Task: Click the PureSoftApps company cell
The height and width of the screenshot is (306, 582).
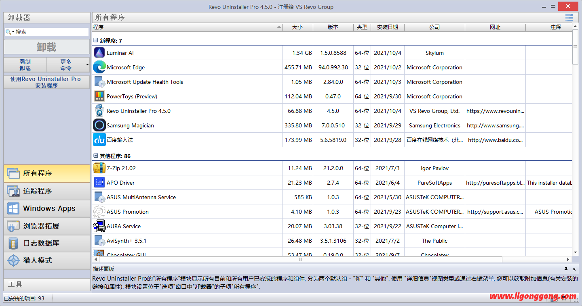Action: (434, 183)
